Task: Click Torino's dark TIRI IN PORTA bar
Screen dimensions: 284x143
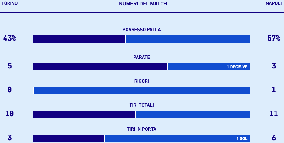Action: [x=68, y=138]
